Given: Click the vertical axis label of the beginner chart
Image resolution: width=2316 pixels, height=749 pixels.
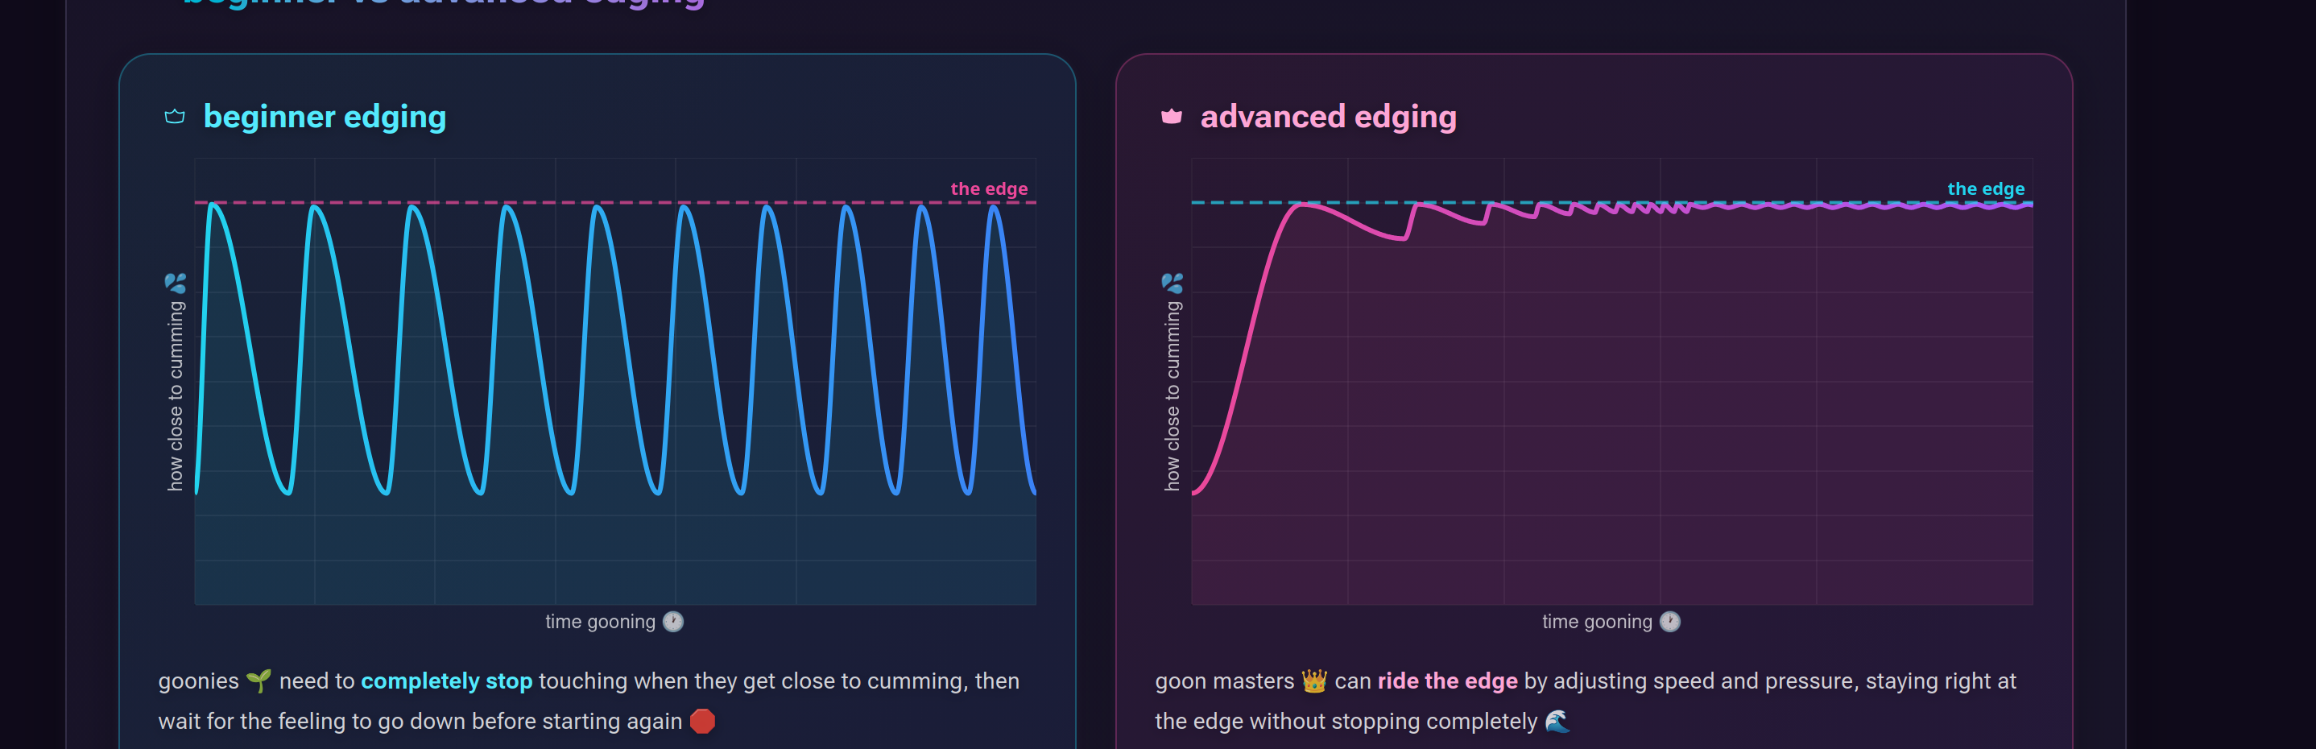Looking at the screenshot, I should pyautogui.click(x=176, y=395).
